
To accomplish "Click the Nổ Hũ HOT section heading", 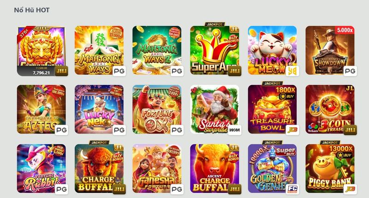I will click(32, 10).
